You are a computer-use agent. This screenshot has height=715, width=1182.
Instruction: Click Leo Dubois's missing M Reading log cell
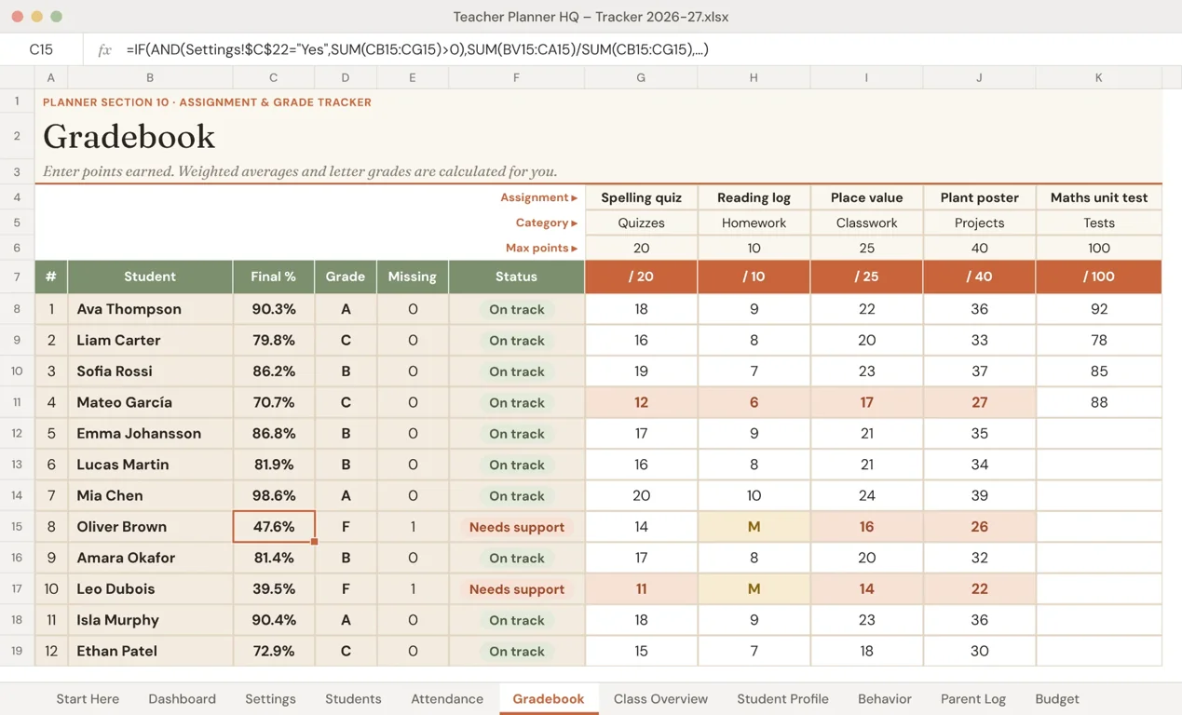coord(754,588)
